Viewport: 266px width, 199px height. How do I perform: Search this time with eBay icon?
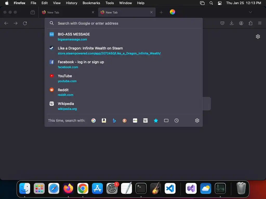point(135,120)
